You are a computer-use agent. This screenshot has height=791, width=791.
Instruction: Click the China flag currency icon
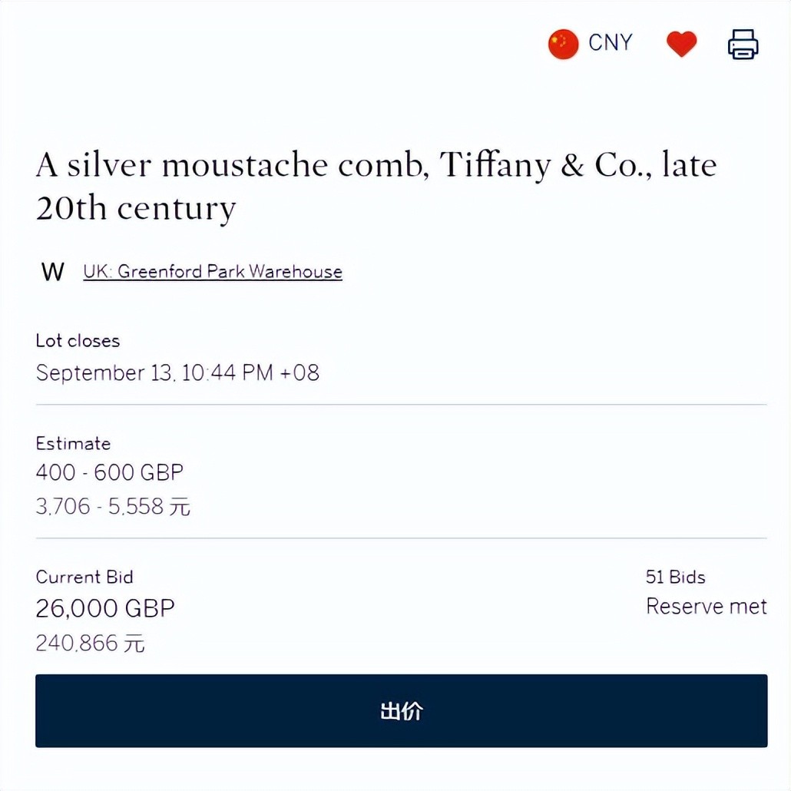click(x=563, y=45)
